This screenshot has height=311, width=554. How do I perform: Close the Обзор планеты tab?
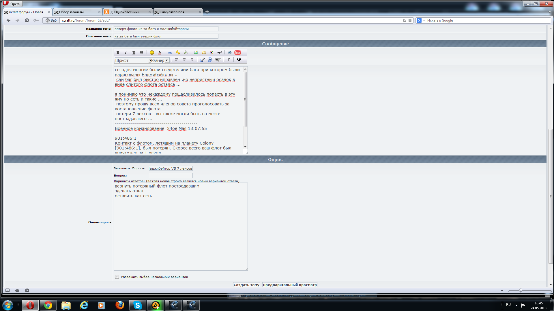tap(99, 12)
